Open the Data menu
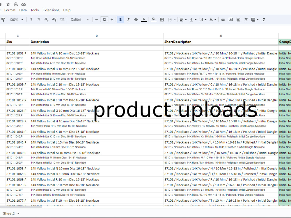The image size is (291, 218). (x=23, y=10)
